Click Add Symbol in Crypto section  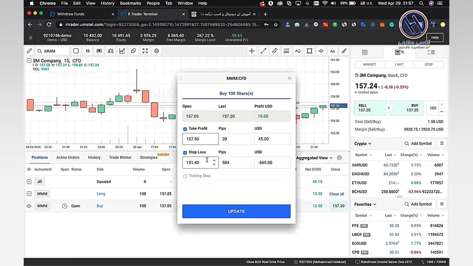coord(418,143)
